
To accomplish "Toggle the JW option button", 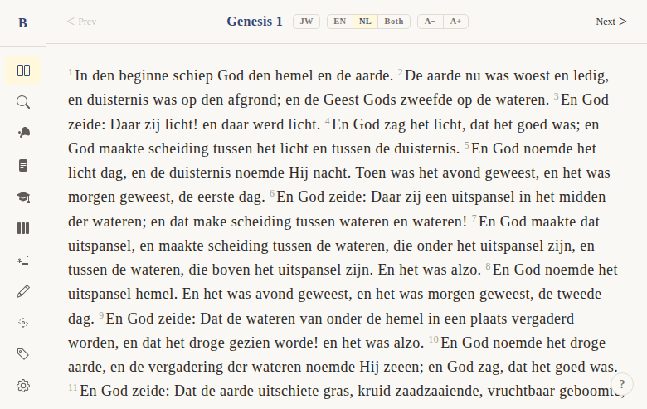I will 306,22.
